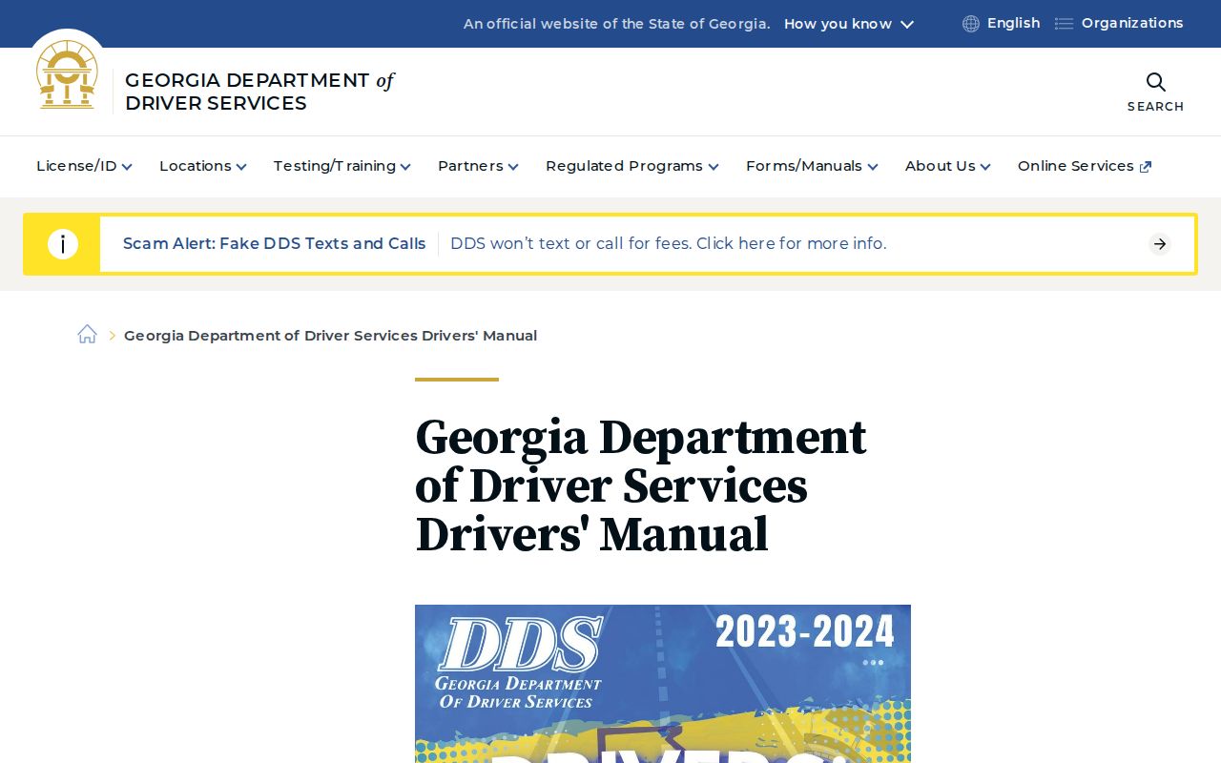Click the Drivers' Manual page heading
The height and width of the screenshot is (763, 1221).
point(640,485)
